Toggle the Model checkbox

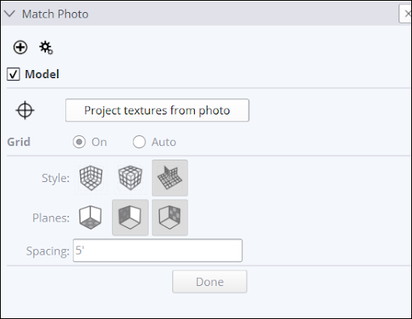click(x=14, y=74)
